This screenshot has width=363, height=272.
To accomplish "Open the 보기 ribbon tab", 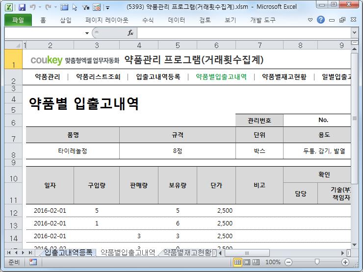I will tap(231, 20).
